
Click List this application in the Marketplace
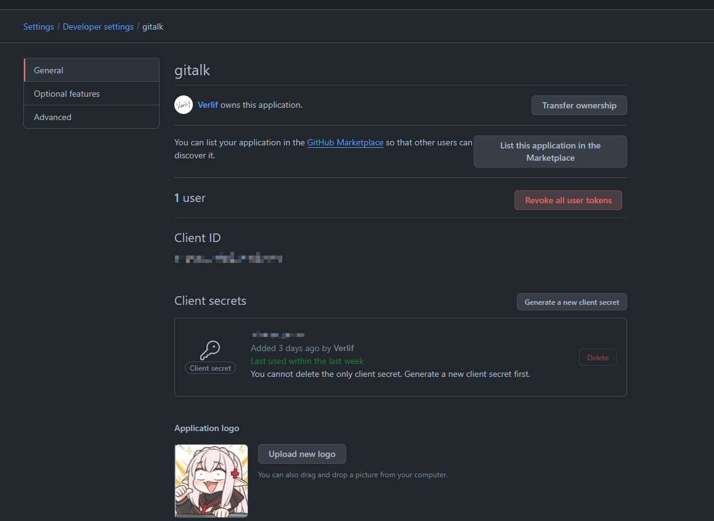(550, 151)
